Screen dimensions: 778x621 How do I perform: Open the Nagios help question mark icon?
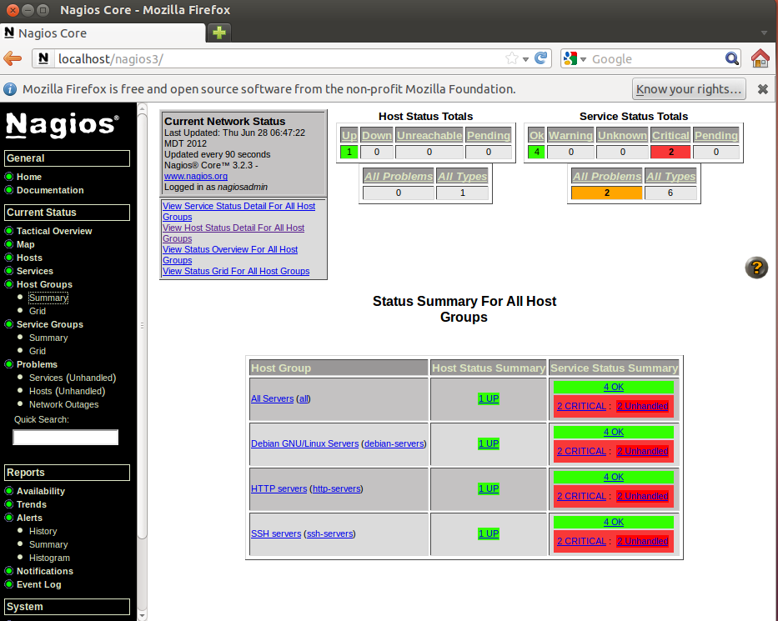click(756, 268)
